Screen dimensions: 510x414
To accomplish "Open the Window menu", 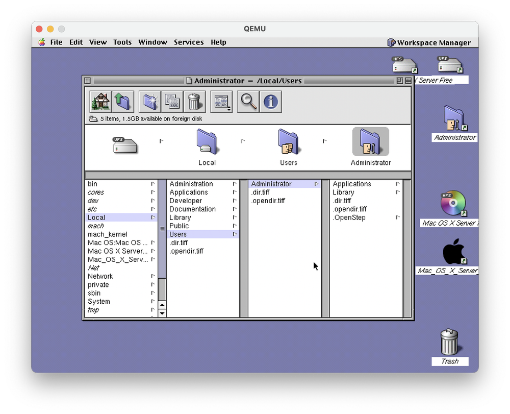I will click(152, 42).
